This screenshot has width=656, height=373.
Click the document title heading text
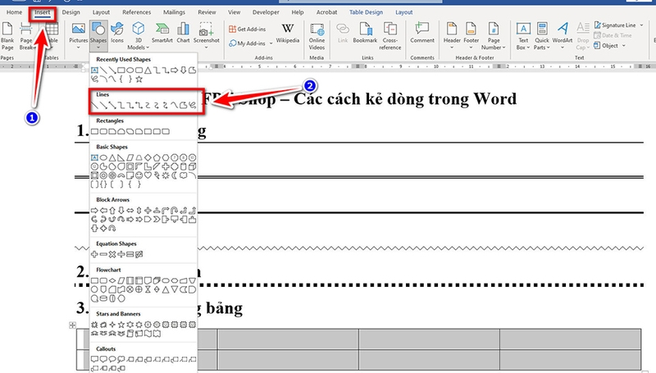[359, 99]
